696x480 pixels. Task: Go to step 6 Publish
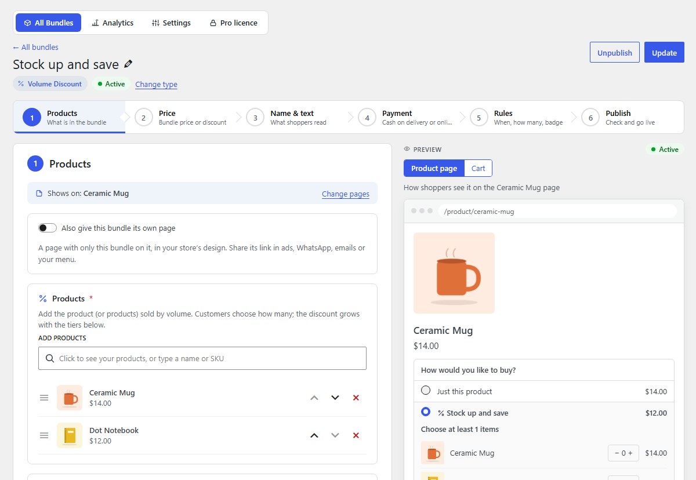click(628, 118)
